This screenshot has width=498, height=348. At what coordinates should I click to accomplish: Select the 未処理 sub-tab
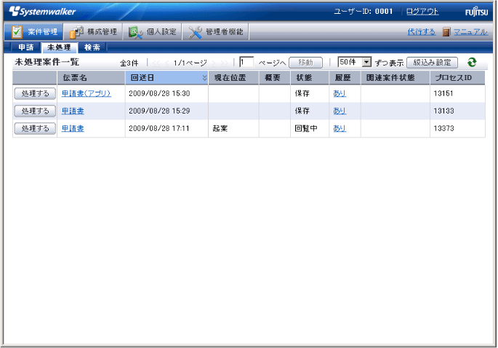coord(59,47)
